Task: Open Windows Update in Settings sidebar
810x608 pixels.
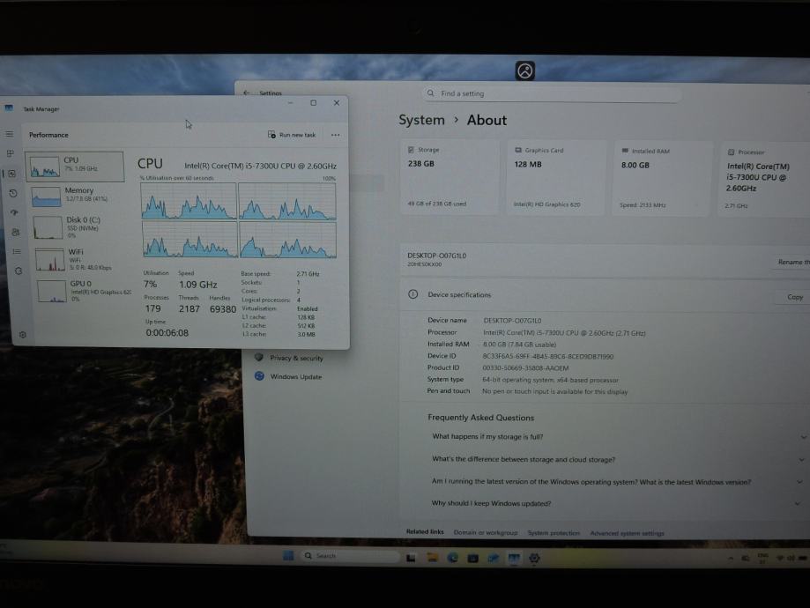Action: point(288,376)
